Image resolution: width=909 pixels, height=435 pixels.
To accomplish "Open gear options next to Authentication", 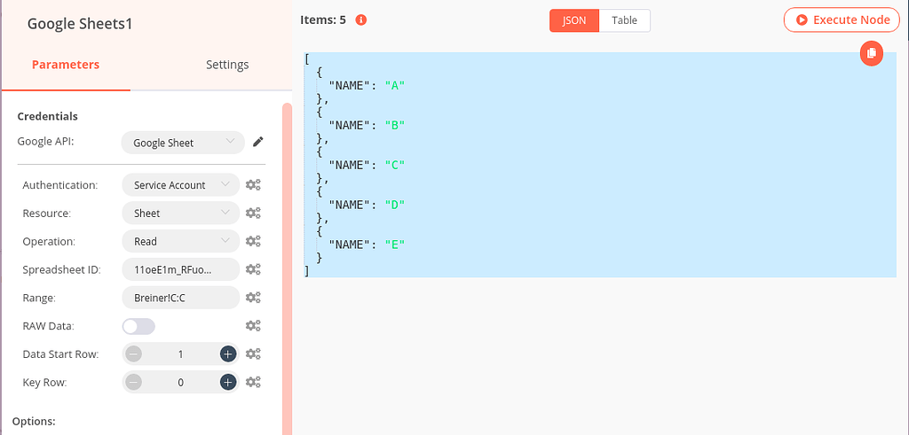I will coord(253,185).
